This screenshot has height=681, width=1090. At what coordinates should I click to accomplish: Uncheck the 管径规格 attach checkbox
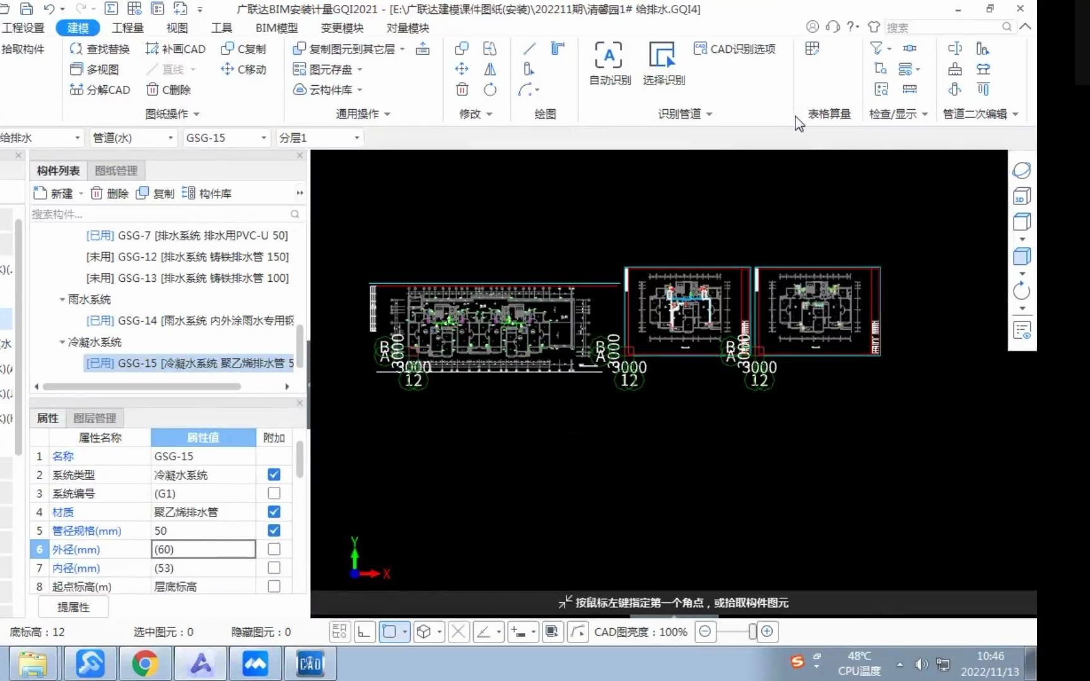[x=274, y=530]
